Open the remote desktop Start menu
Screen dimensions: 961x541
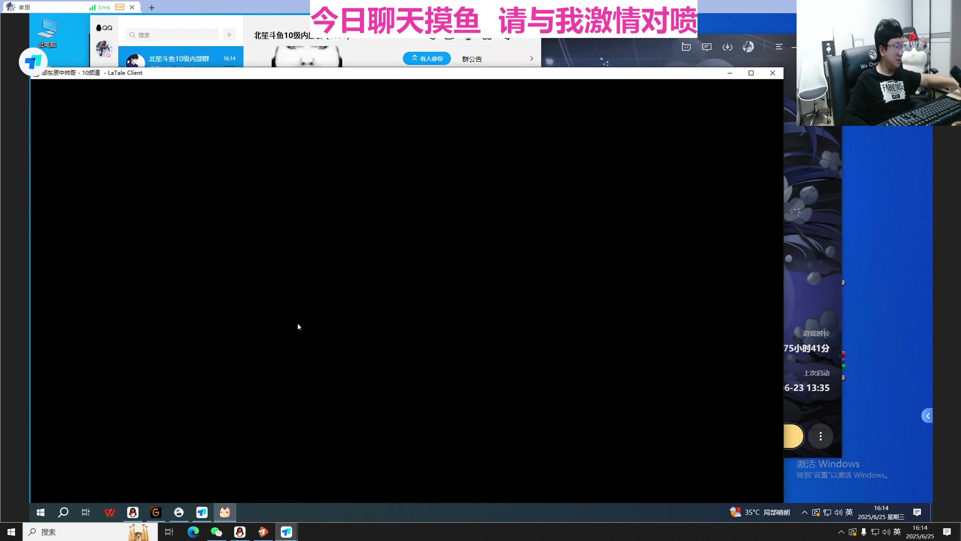coord(41,512)
